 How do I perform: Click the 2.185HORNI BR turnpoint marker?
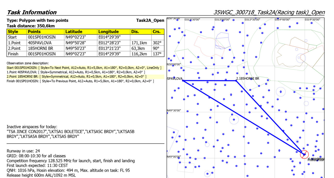[x=236, y=81]
